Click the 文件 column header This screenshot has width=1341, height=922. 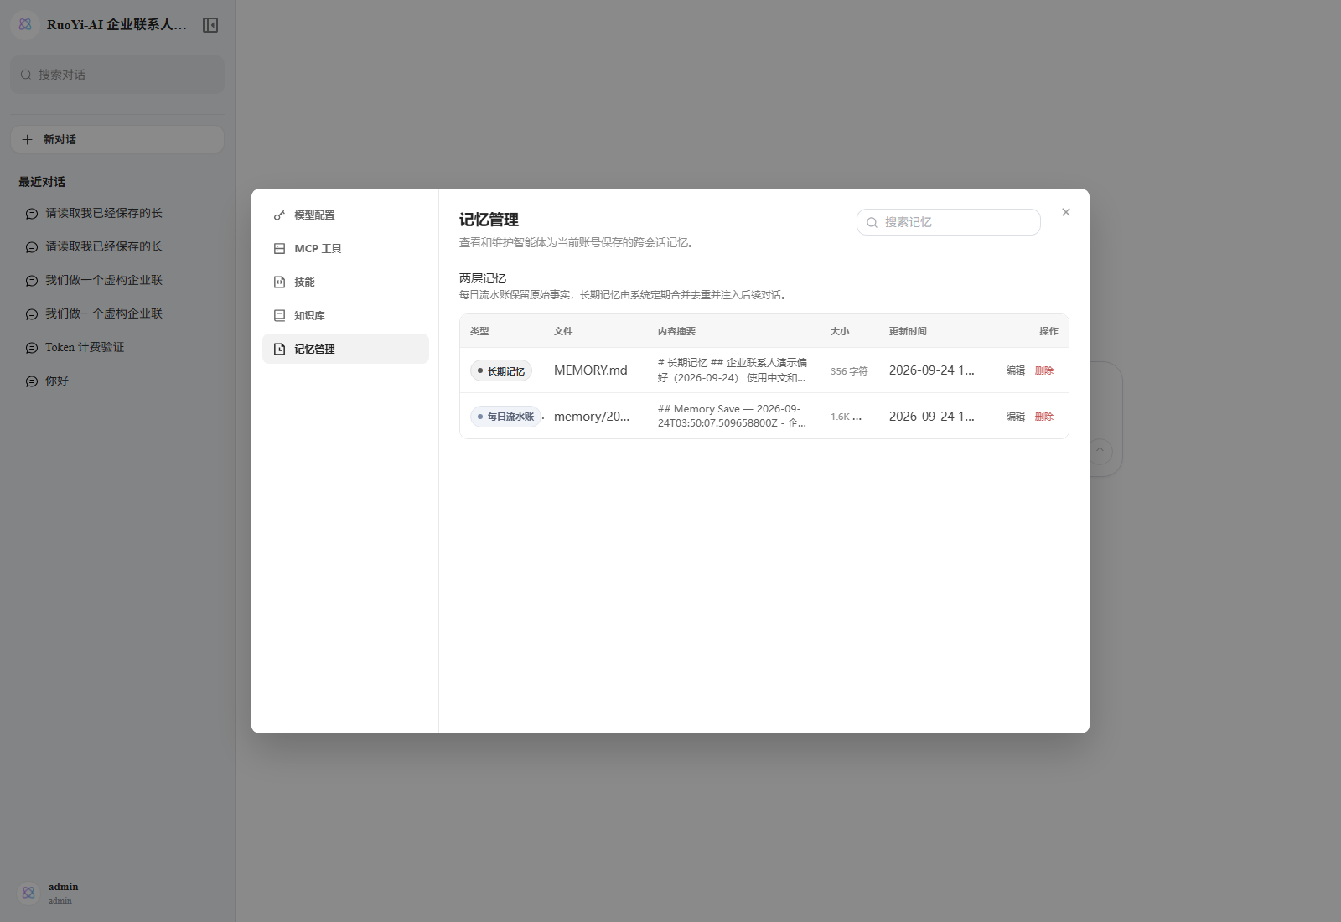pos(563,331)
